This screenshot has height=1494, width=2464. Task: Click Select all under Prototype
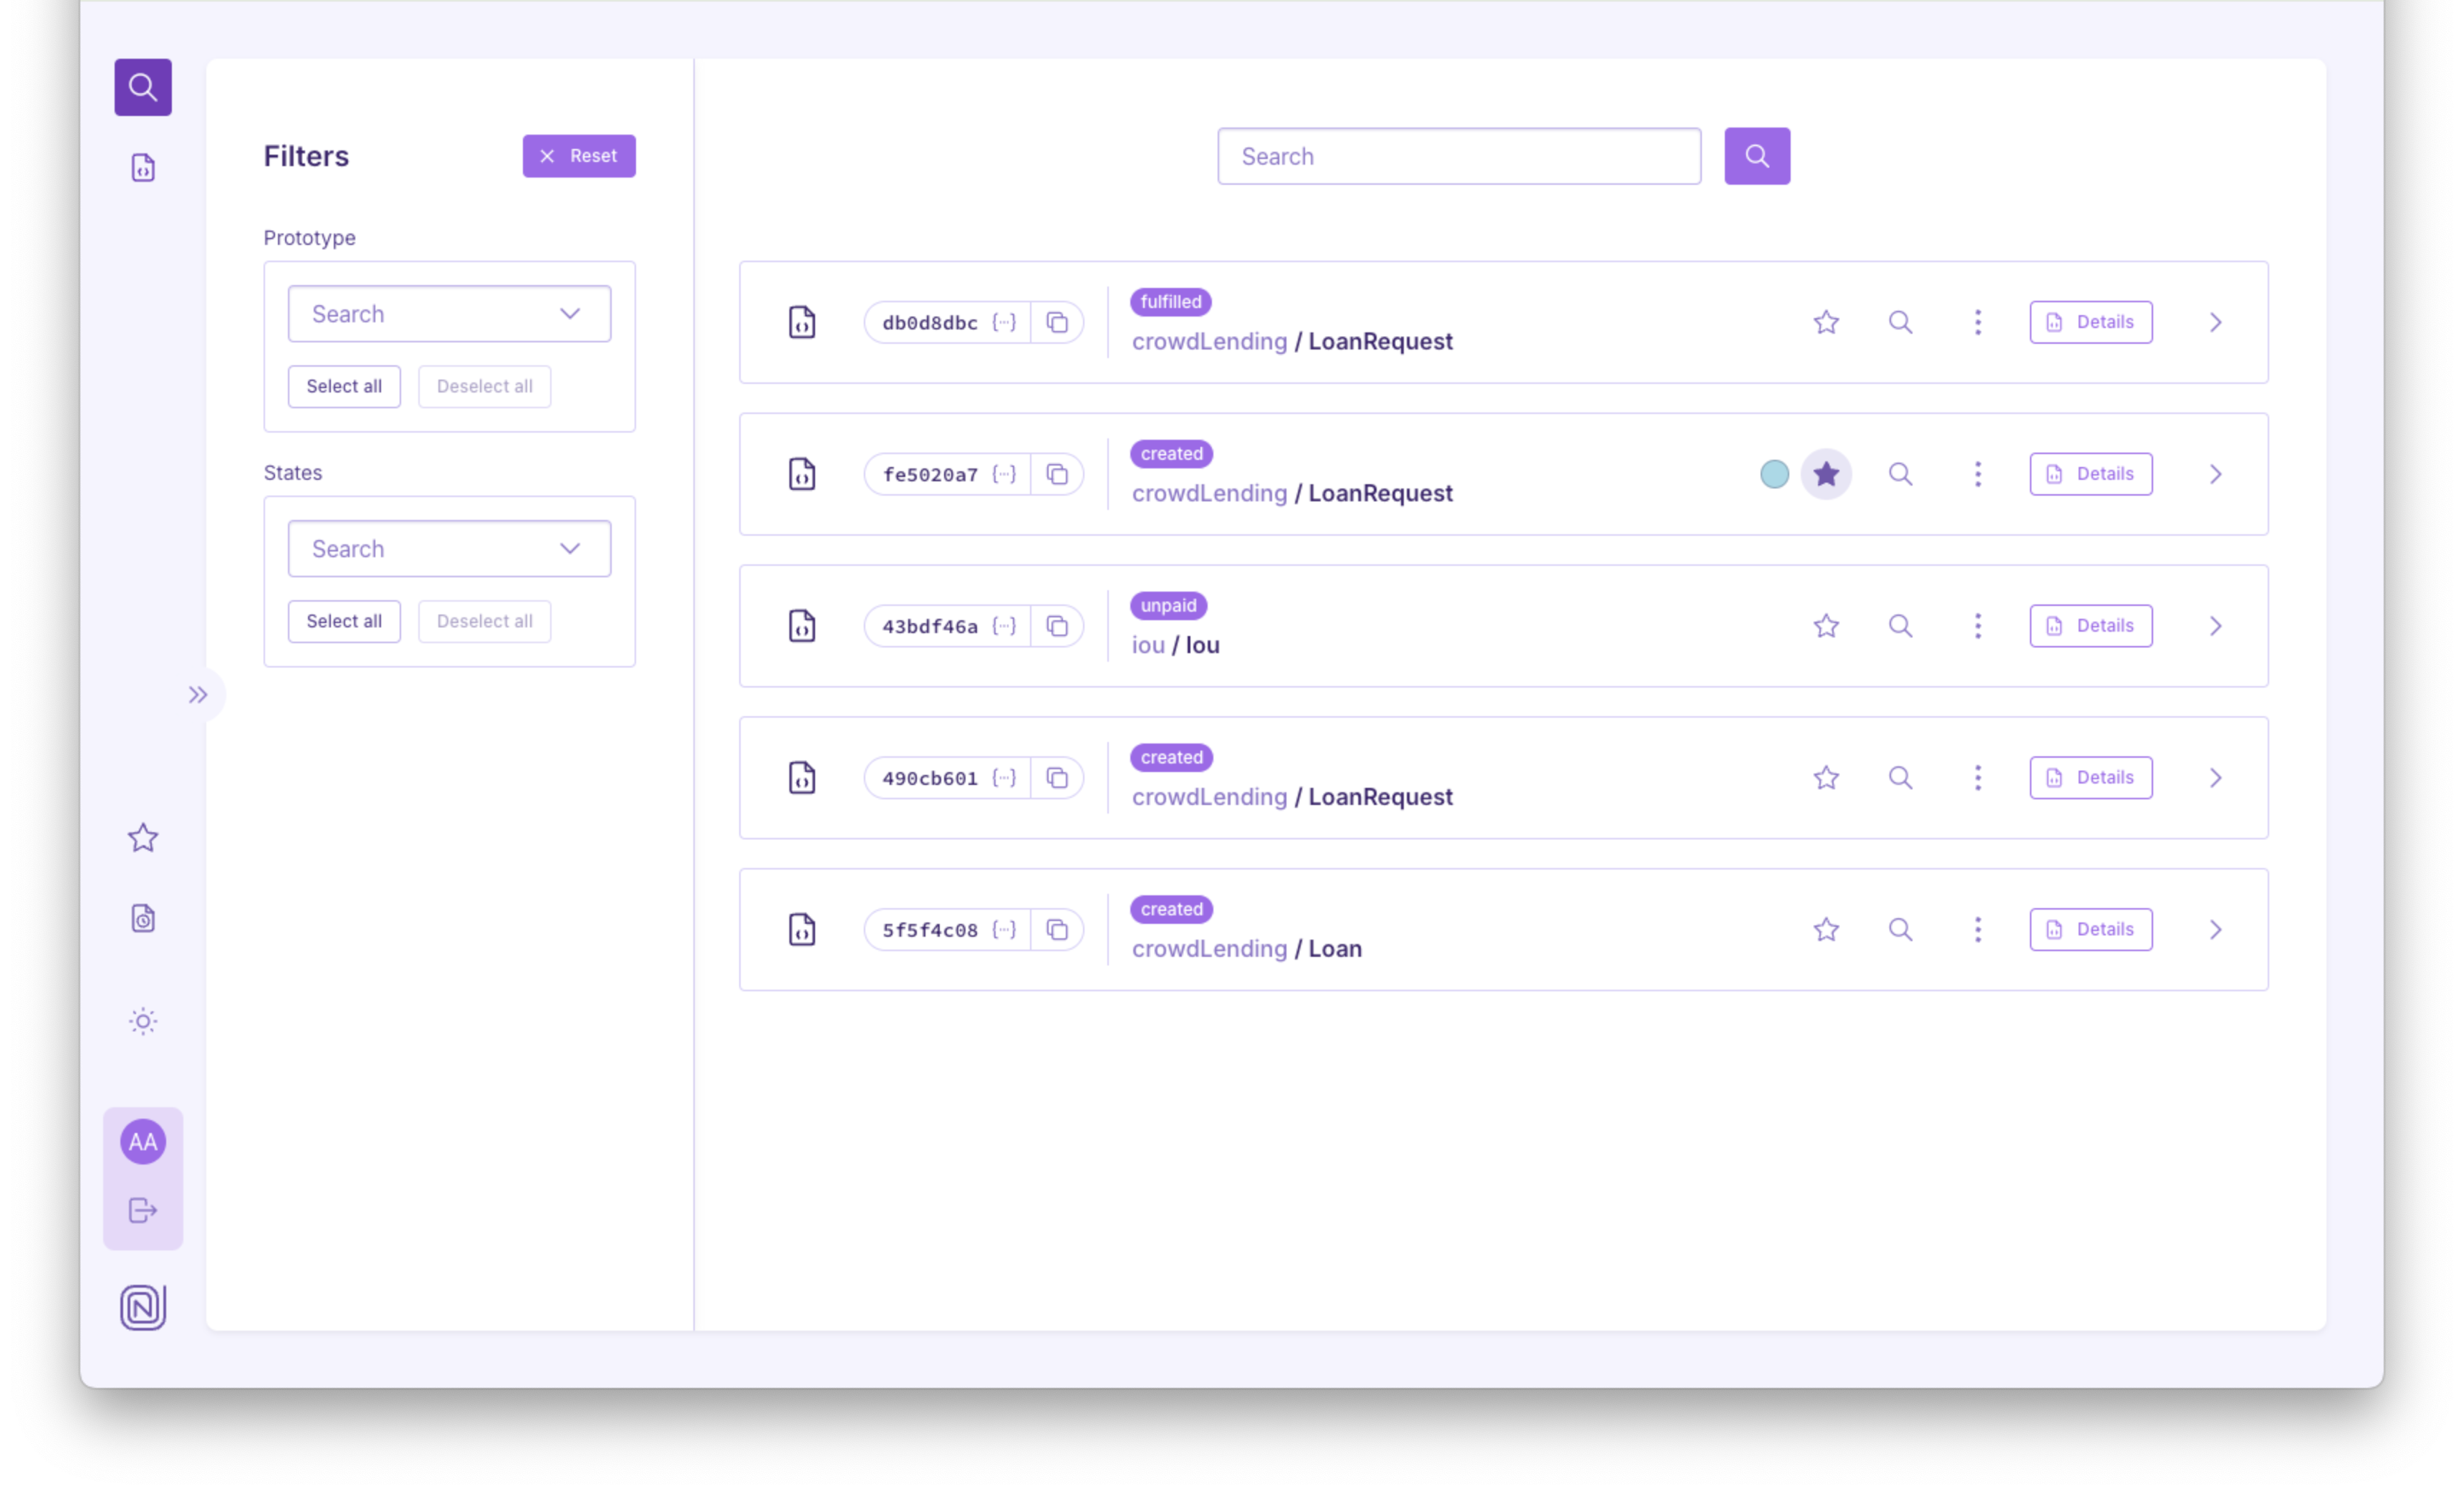tap(344, 387)
